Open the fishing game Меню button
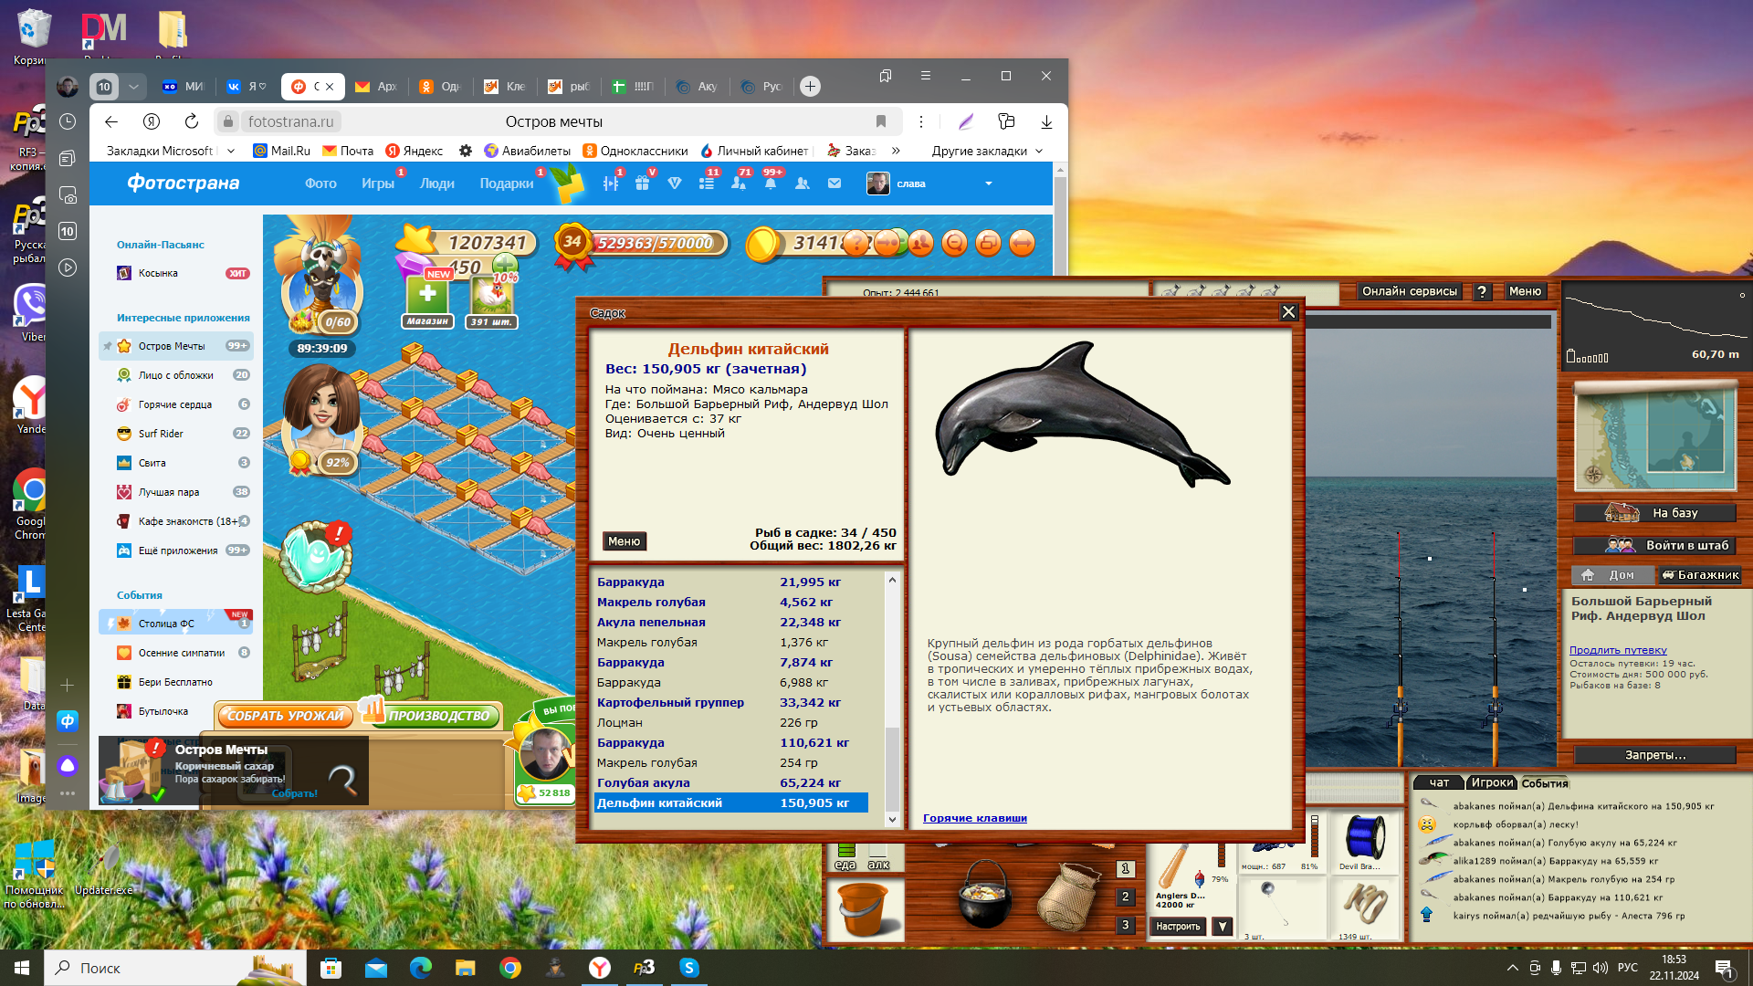Viewport: 1753px width, 986px height. (1525, 291)
